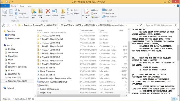The image size is (180, 101).
Task: Select 1 PHASE 1 REQUIREMENT compressed file
Action: (51, 46)
